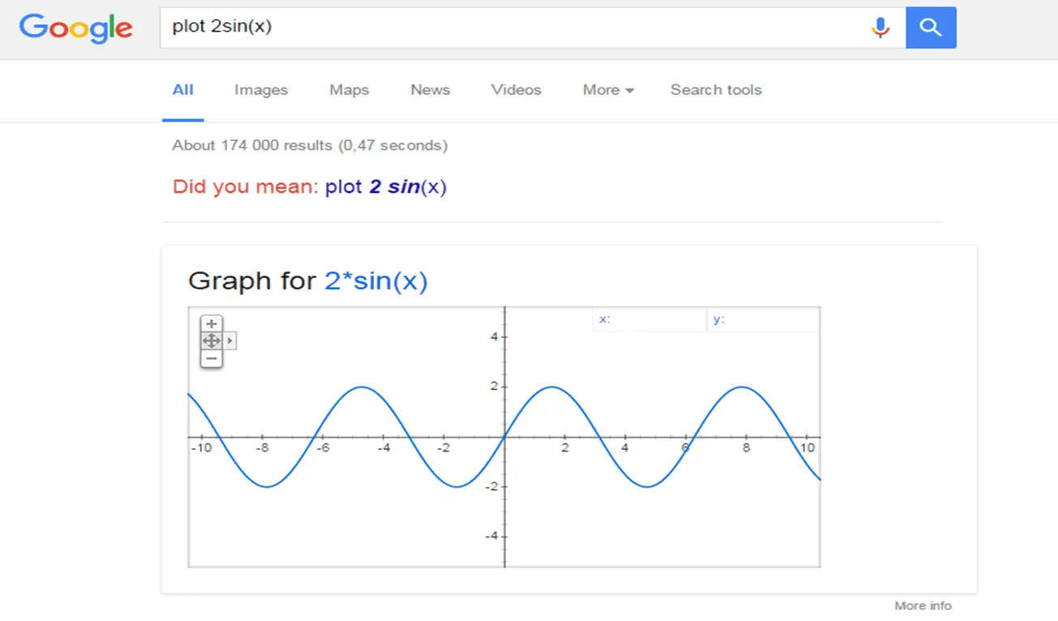Open the Videos results tab

(516, 90)
